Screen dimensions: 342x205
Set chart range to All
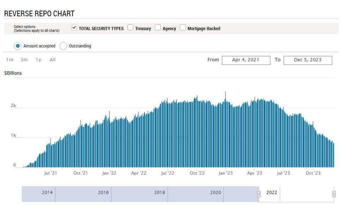click(53, 60)
